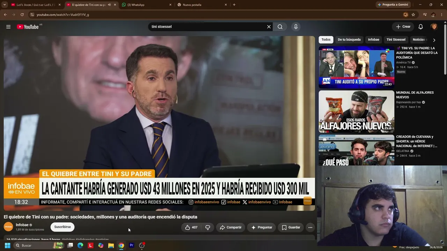This screenshot has width=447, height=251.
Task: Like the video with the thumbs-up icon
Action: [x=191, y=227]
